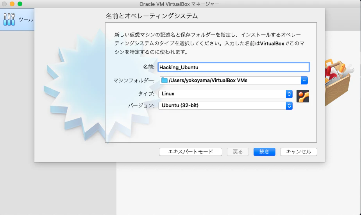Click the Oracle VM VirtualBox マネージャー window title
The width and height of the screenshot is (361, 215).
[179, 4]
